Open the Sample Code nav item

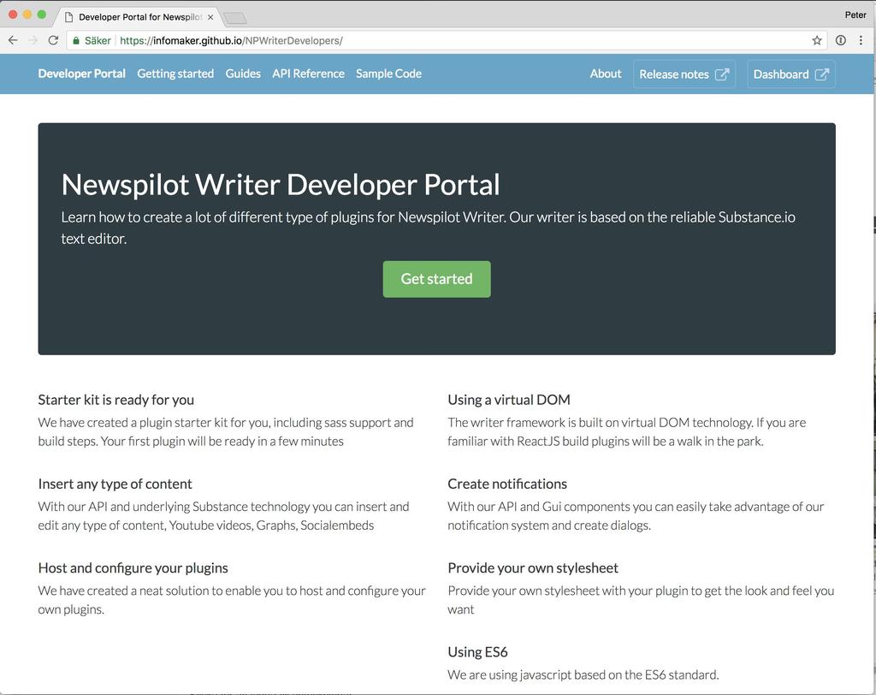click(389, 74)
